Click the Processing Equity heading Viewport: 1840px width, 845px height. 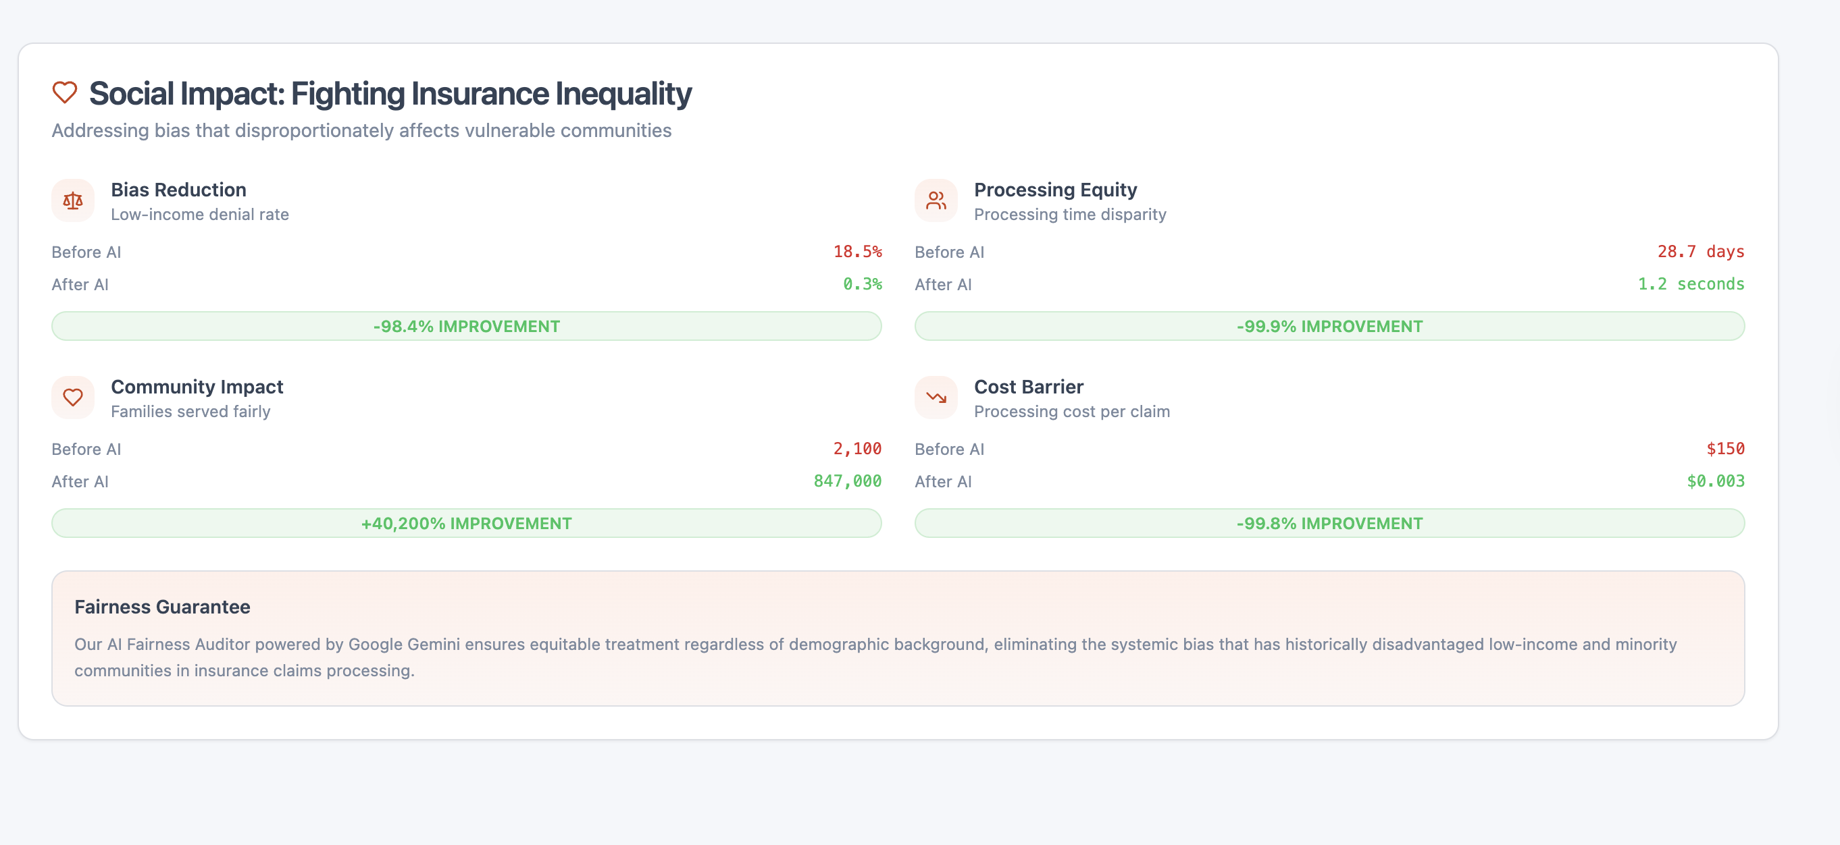[x=1055, y=190]
